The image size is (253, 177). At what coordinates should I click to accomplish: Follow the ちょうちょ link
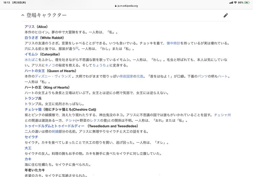click(101, 65)
